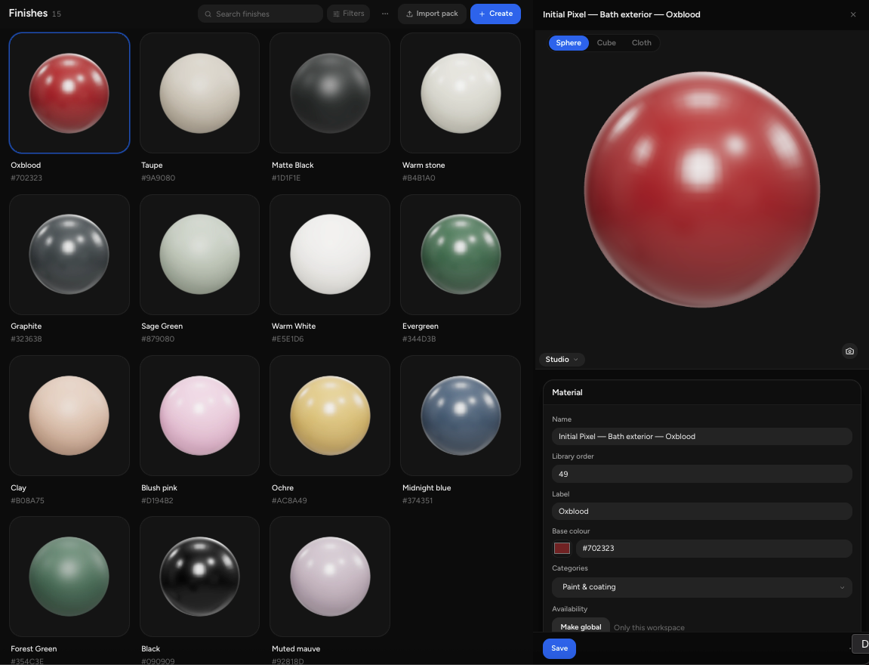The height and width of the screenshot is (665, 869).
Task: Click the panel title Initial Pixel — Bath exterior — Oxblood
Action: point(621,14)
